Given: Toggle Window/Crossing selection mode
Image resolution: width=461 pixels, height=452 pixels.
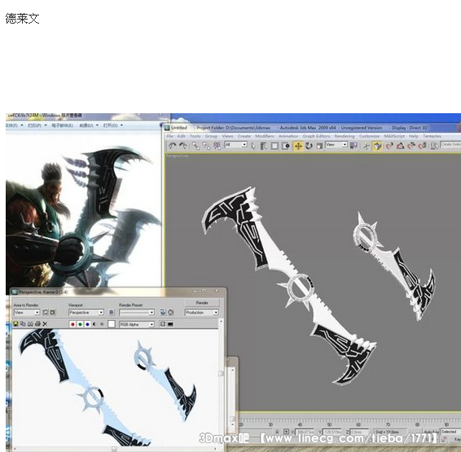Looking at the screenshot, I should pyautogui.click(x=286, y=146).
